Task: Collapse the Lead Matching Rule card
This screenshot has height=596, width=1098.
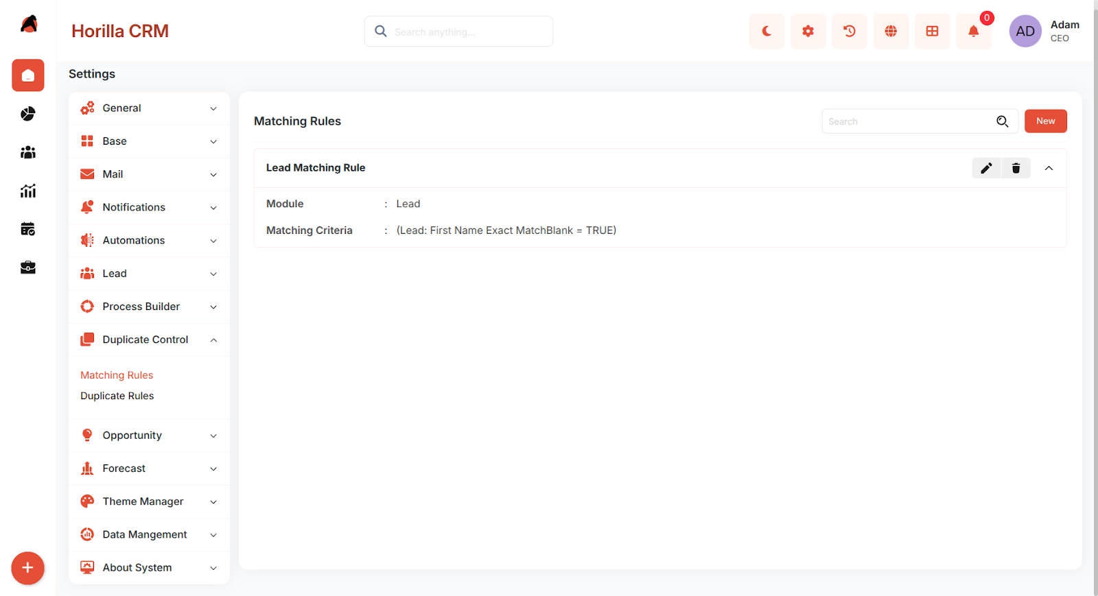Action: (x=1049, y=168)
